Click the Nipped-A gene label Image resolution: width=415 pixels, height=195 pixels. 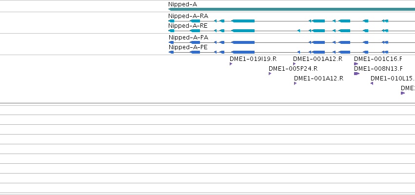pyautogui.click(x=182, y=4)
